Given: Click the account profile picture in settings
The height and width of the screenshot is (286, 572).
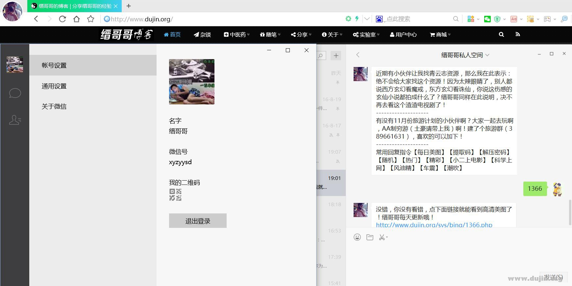Looking at the screenshot, I should [x=192, y=82].
